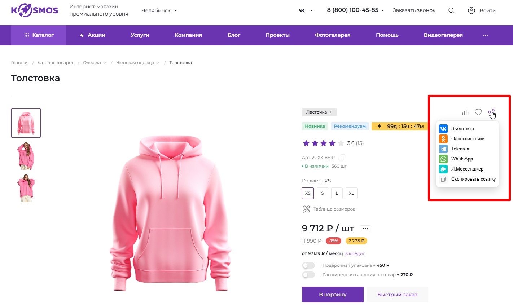This screenshot has width=513, height=305.
Task: Go to the Акции menu item
Action: click(92, 35)
